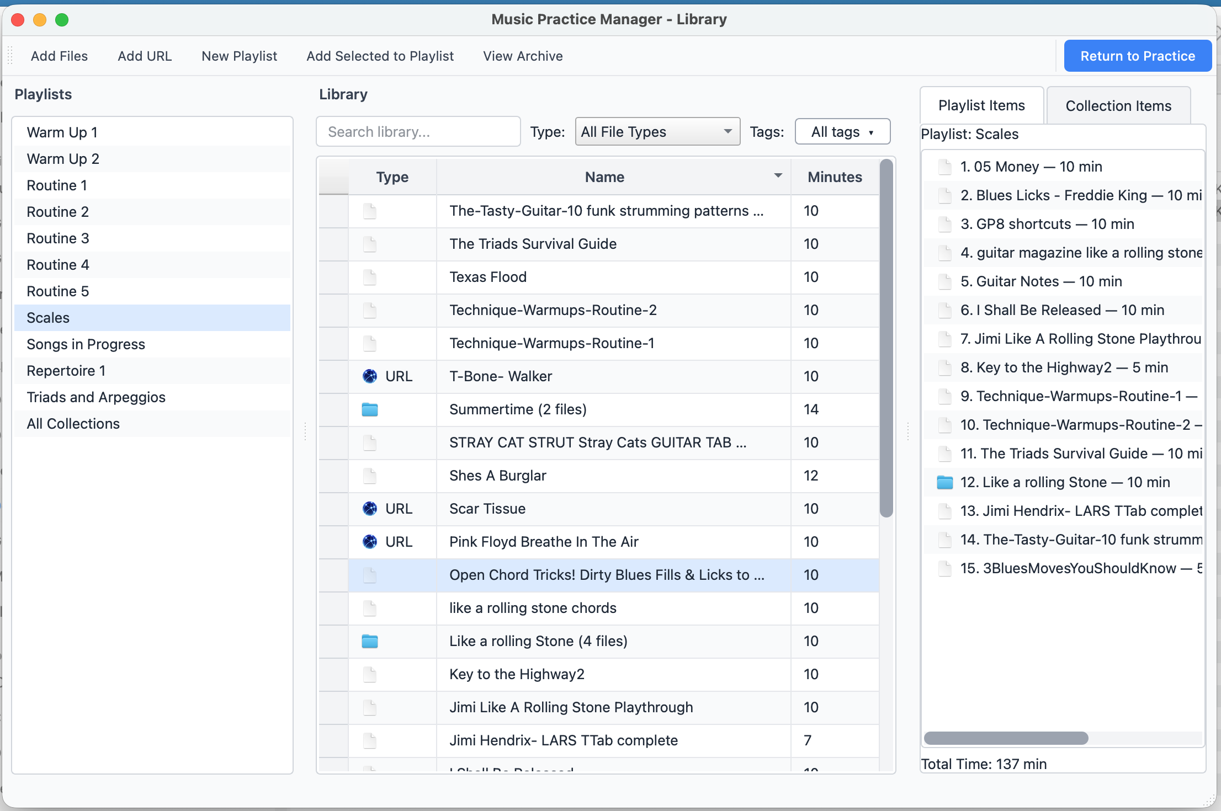Click Add Files in the toolbar
Viewport: 1221px width, 811px height.
click(x=60, y=56)
